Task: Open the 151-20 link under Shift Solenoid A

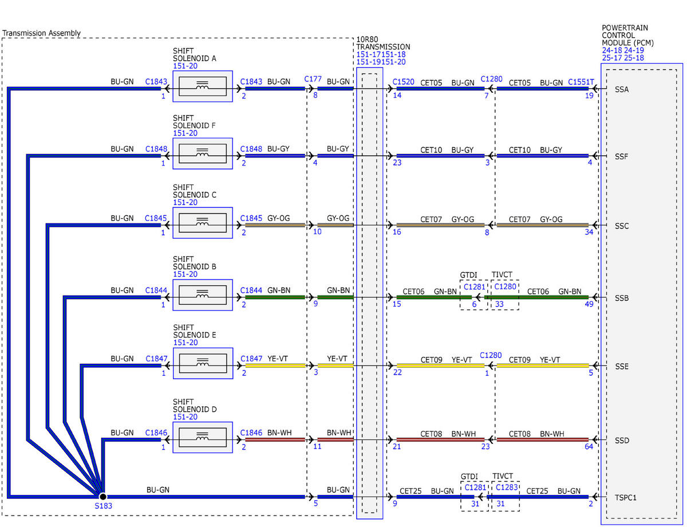Action: coord(185,66)
